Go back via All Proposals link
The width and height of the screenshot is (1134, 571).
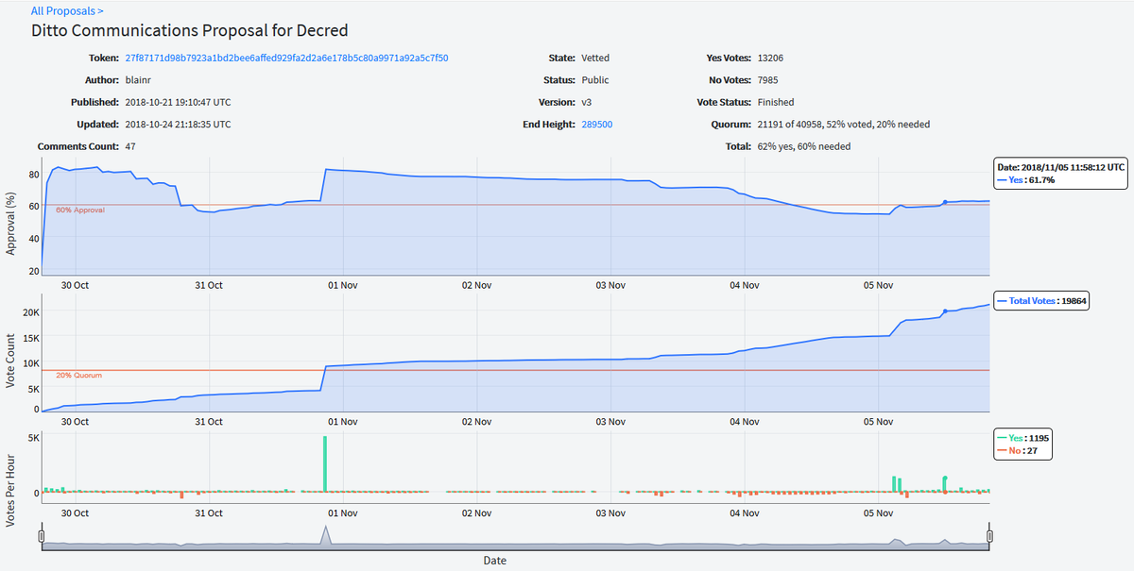(x=67, y=11)
